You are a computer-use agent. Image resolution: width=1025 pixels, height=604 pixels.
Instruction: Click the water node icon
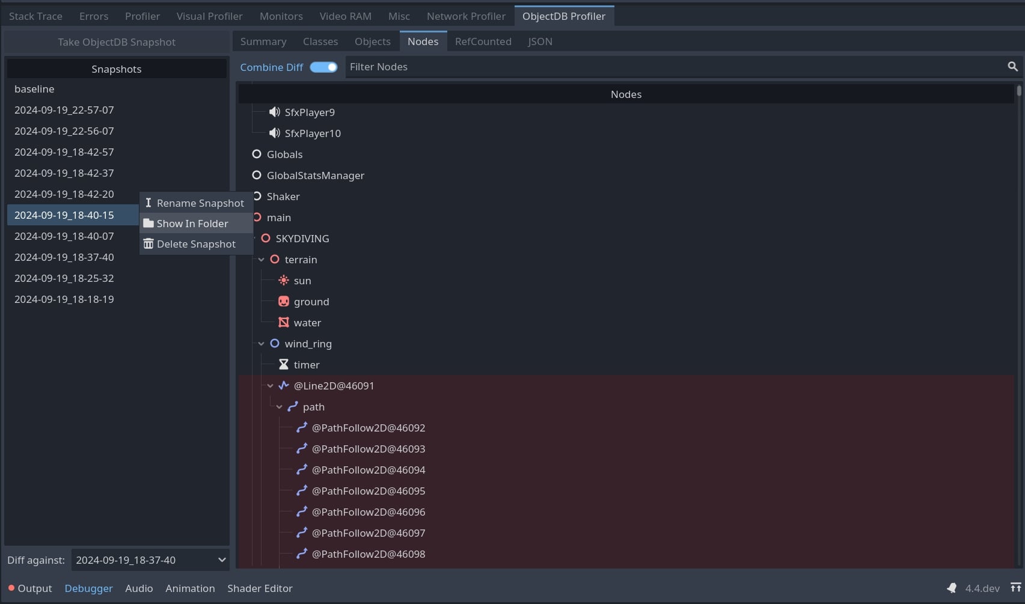(x=283, y=322)
